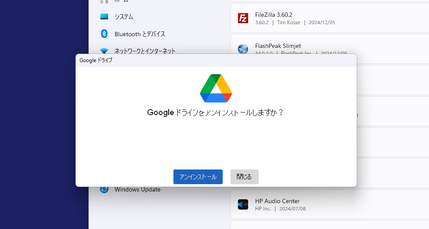Click the Google Drive logo in dialog

click(x=216, y=88)
